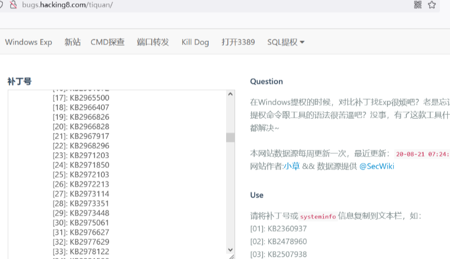Viewport: 450px width, 259px height.
Task: Open the CMD探查 nav item
Action: [x=107, y=42]
